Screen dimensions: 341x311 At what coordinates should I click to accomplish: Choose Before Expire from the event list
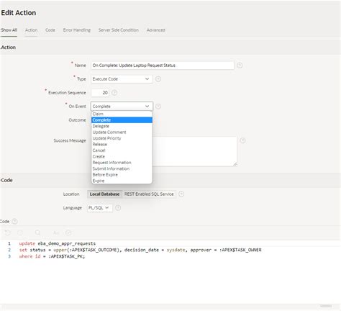122,175
